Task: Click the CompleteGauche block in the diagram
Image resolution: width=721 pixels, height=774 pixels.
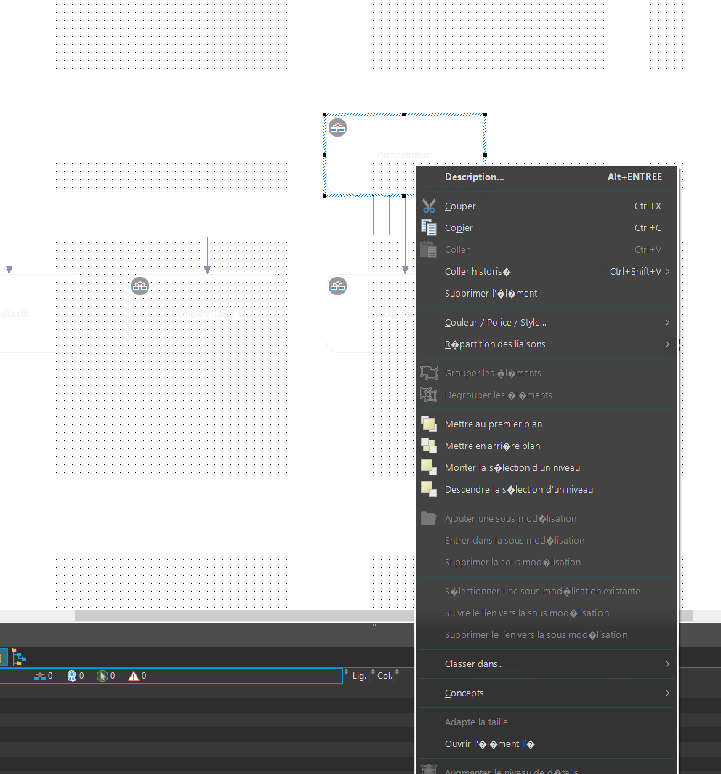Action: (207, 313)
